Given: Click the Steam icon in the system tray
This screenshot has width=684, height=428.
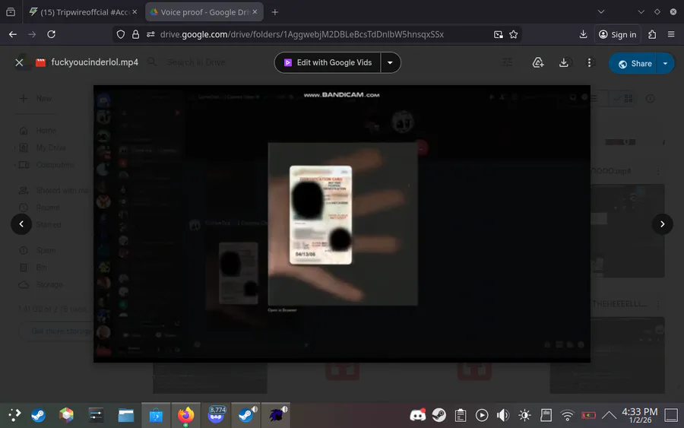Looking at the screenshot, I should (439, 415).
